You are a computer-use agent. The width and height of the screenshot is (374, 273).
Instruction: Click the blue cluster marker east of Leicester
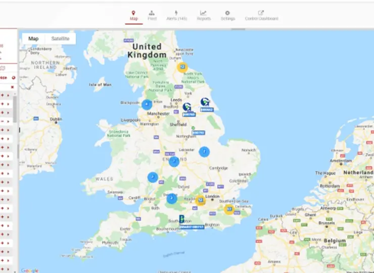[x=204, y=152]
